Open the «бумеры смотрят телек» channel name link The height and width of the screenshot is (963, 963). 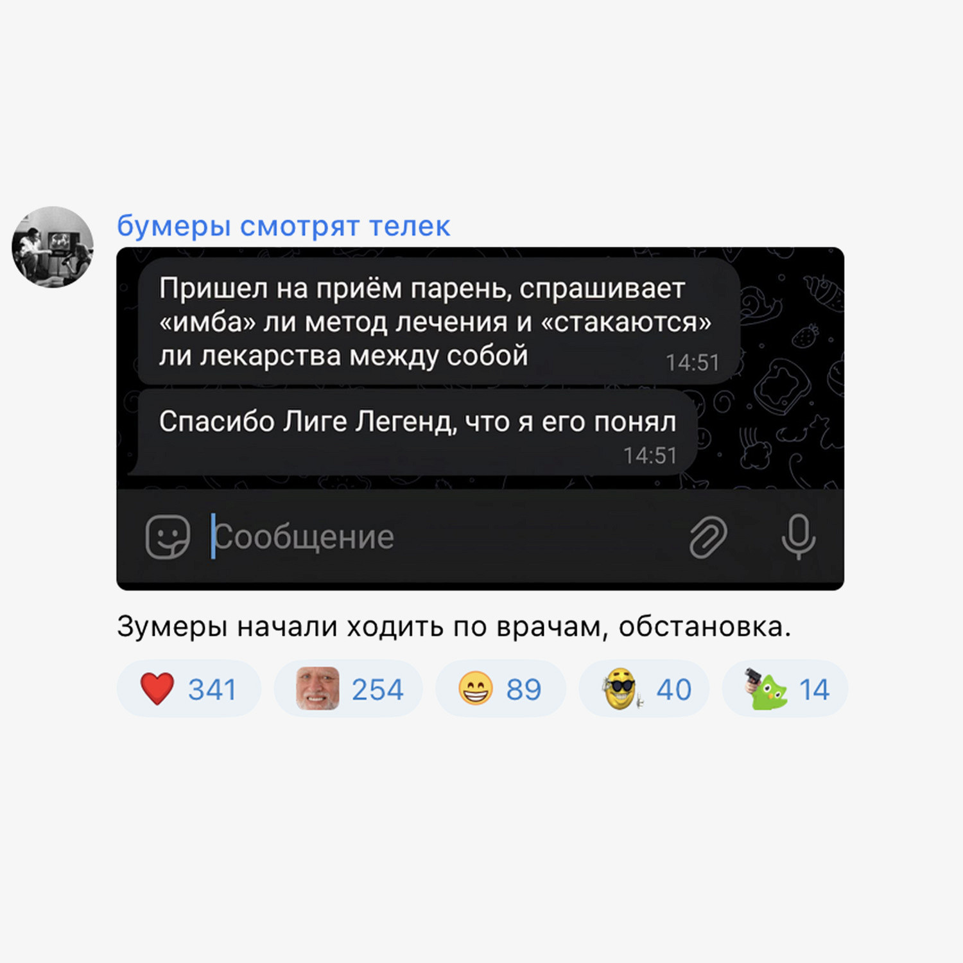click(x=283, y=226)
